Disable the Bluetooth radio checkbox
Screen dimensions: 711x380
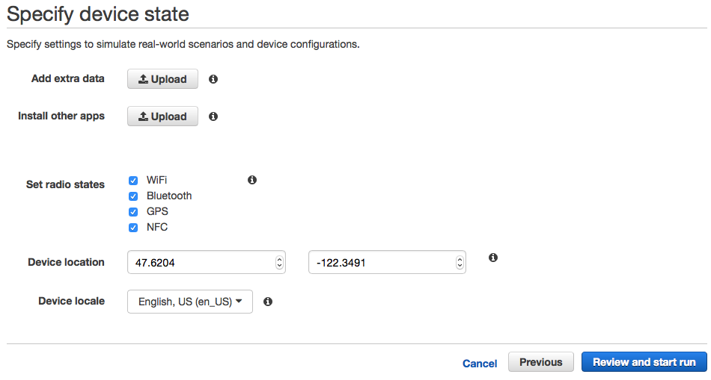click(133, 196)
